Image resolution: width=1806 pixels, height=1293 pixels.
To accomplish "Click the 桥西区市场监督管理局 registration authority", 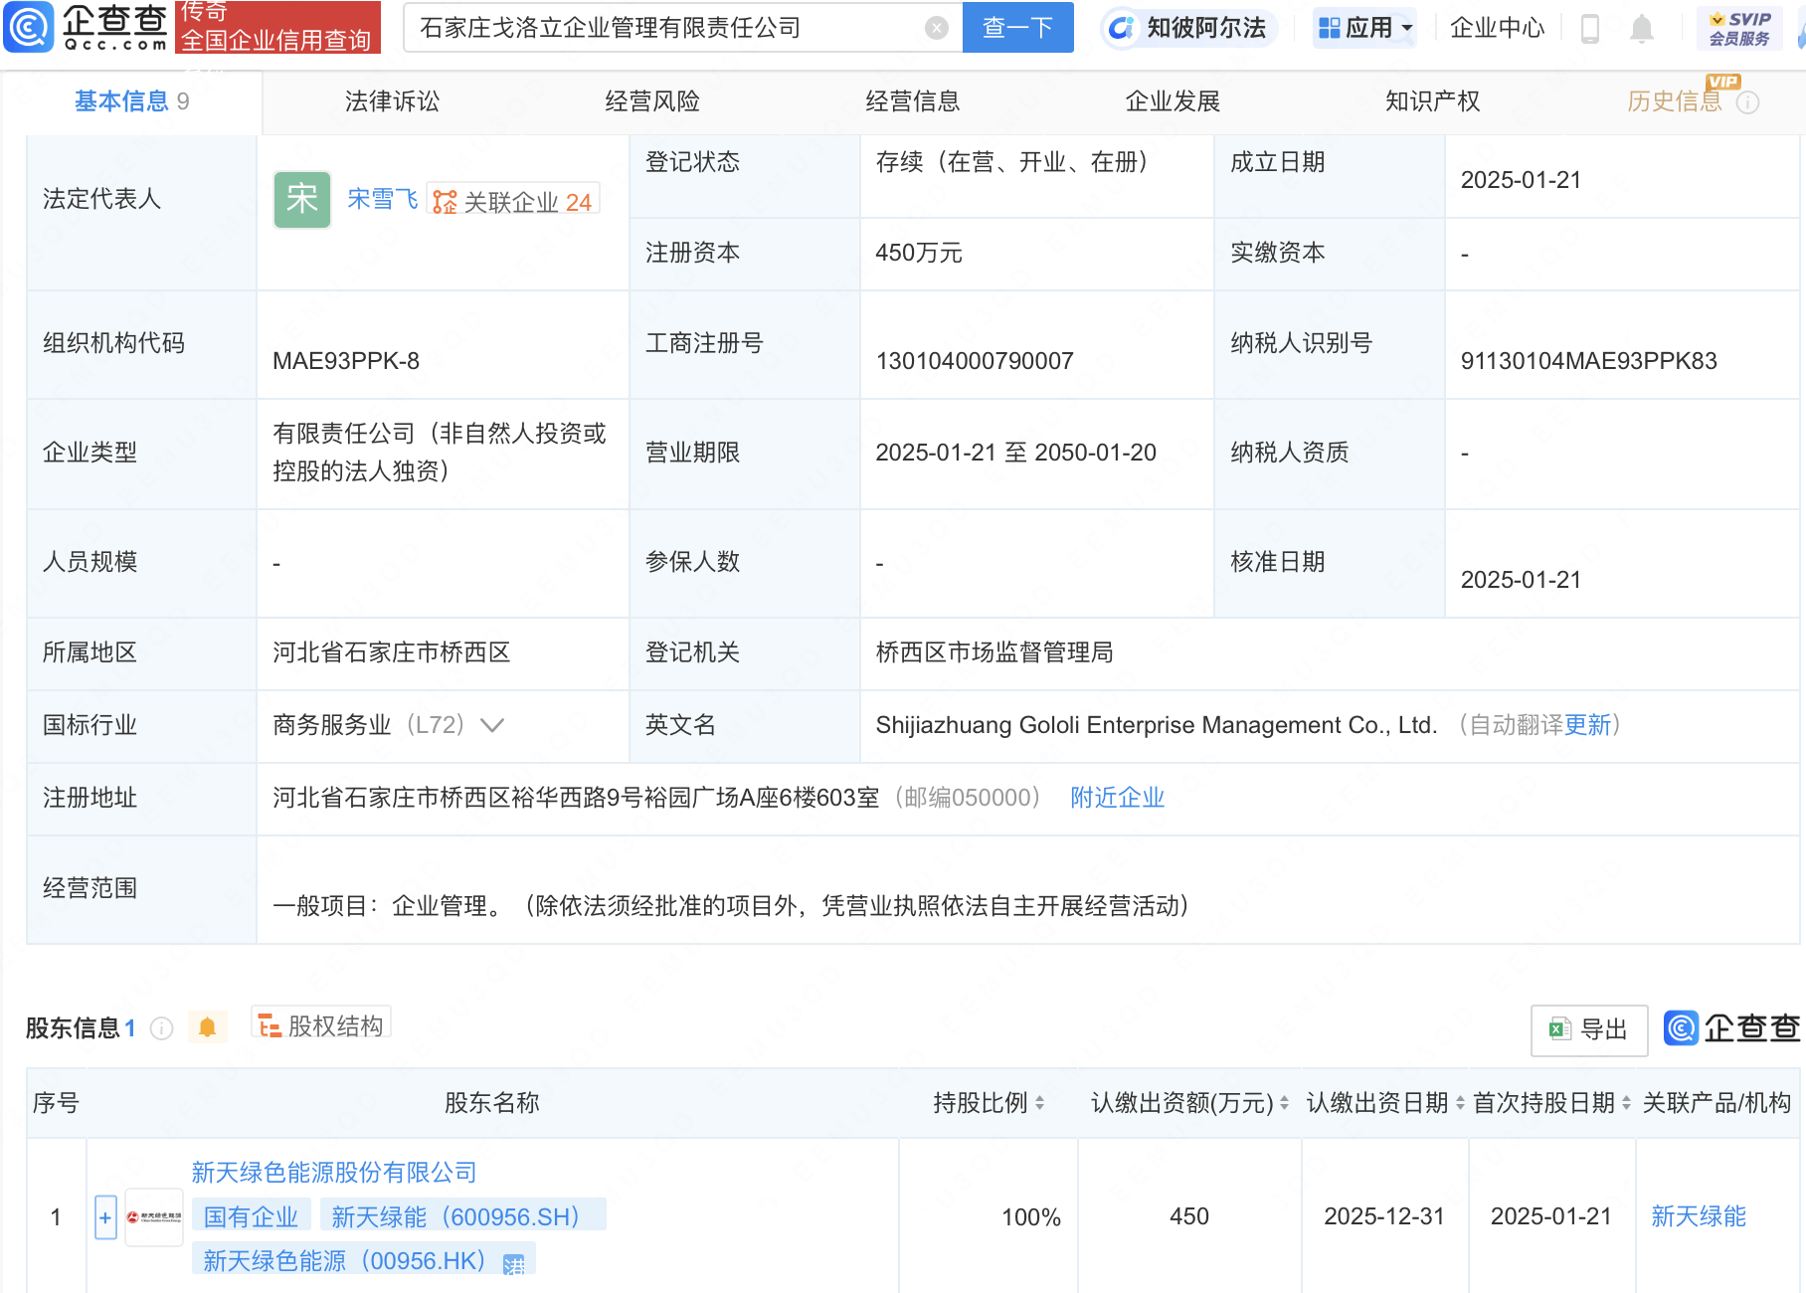I will click(993, 652).
